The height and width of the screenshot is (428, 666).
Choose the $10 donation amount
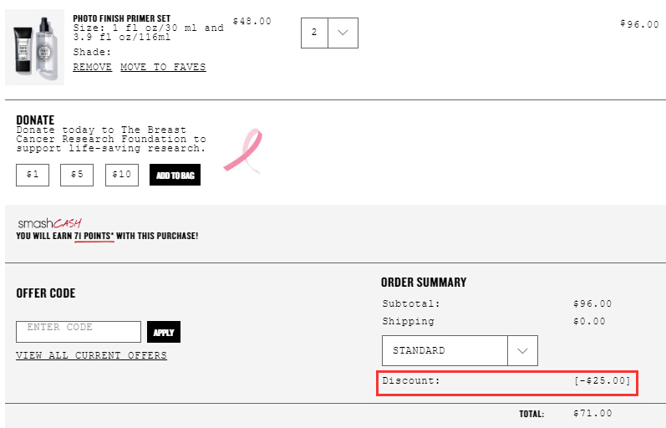tap(122, 175)
